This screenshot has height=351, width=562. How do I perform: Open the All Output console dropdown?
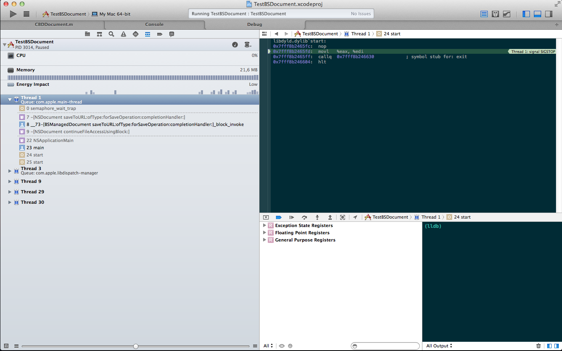pyautogui.click(x=439, y=346)
